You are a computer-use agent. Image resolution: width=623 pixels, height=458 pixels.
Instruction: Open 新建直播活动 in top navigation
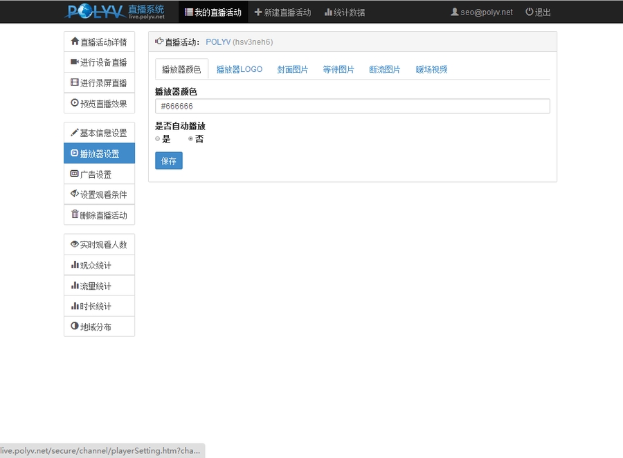pos(282,12)
